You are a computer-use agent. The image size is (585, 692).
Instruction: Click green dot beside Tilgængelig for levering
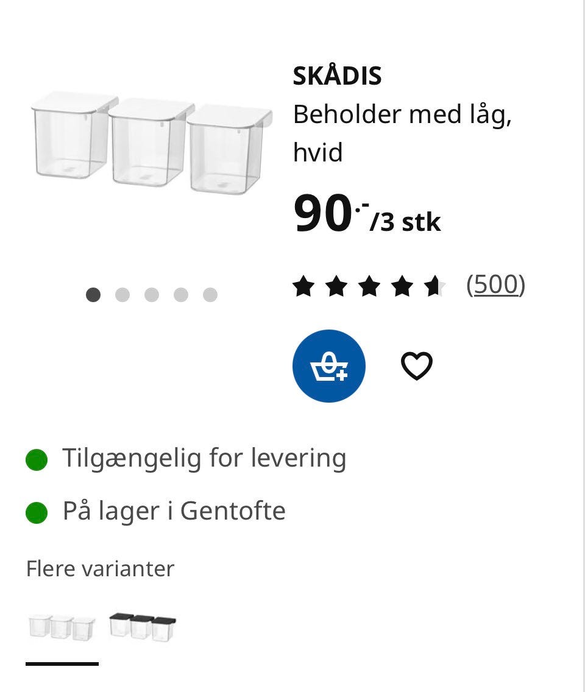(37, 460)
